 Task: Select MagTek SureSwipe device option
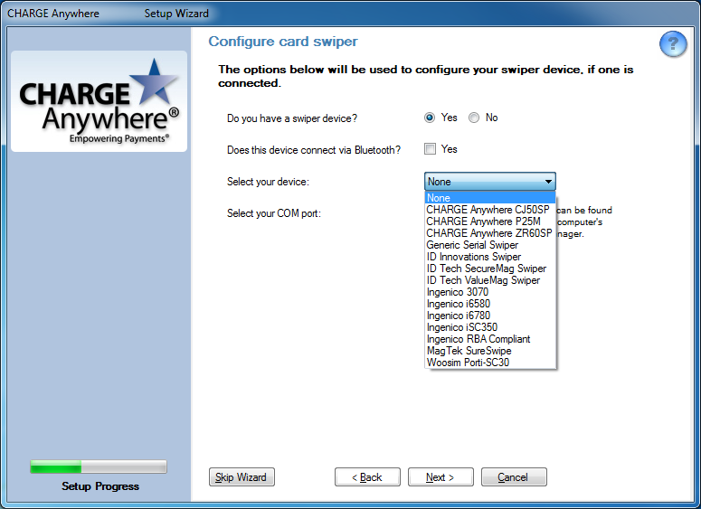point(469,351)
